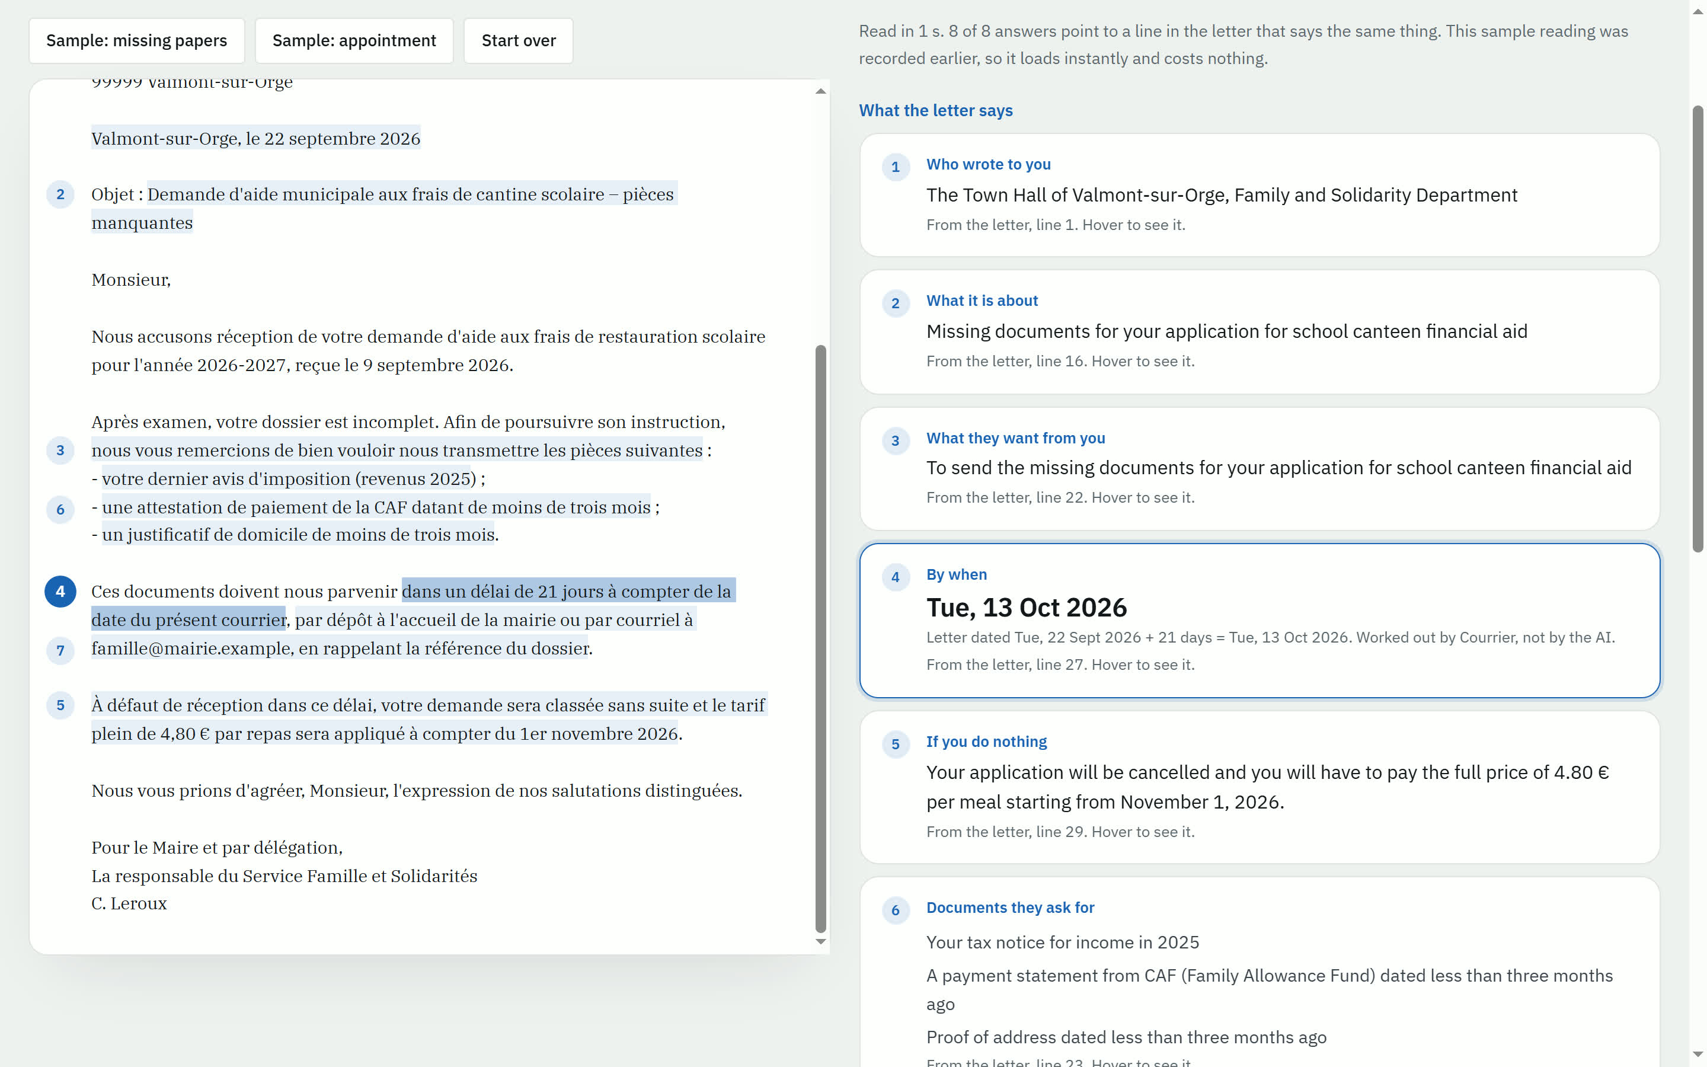Click the letter's 'Monsieur,' greeting line

tap(131, 280)
